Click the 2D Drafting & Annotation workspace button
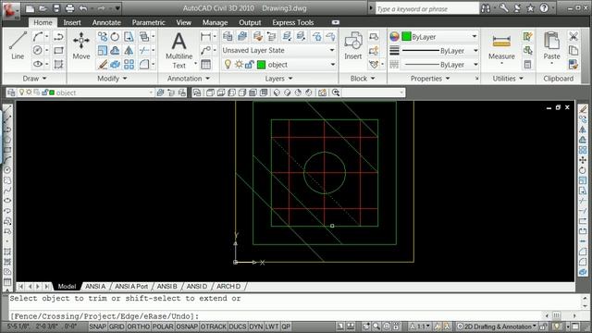The height and width of the screenshot is (333, 592). click(496, 327)
